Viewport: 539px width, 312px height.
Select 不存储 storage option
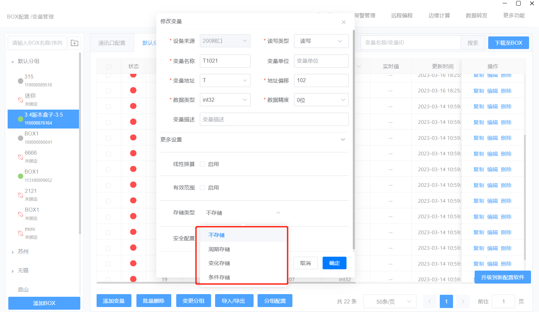click(x=243, y=235)
